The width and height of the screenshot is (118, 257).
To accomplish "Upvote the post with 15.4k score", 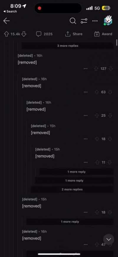I will pos(6,34).
